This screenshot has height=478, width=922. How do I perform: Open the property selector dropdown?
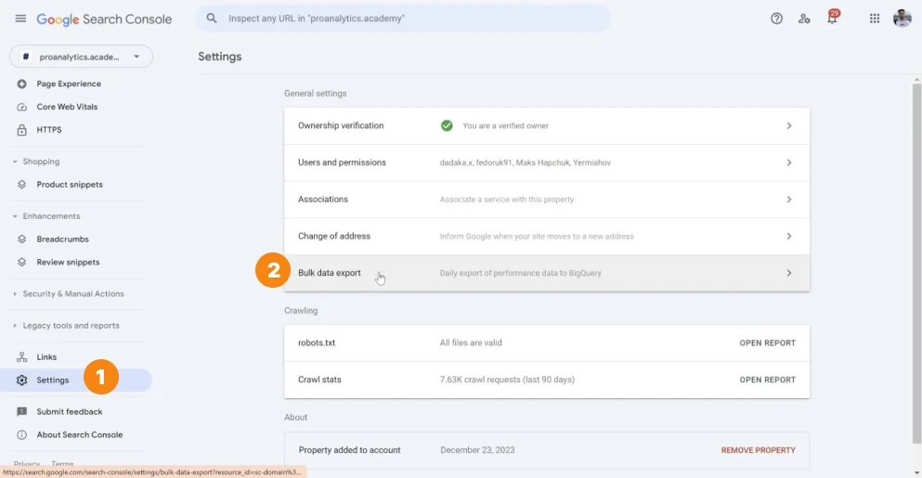(81, 57)
